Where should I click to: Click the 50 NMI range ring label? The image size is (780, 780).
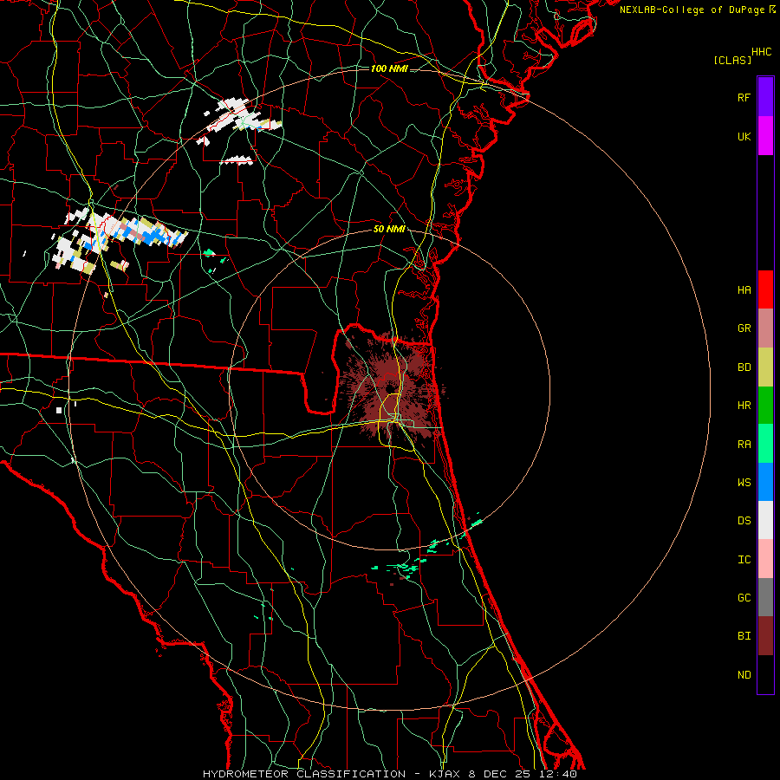tap(389, 229)
